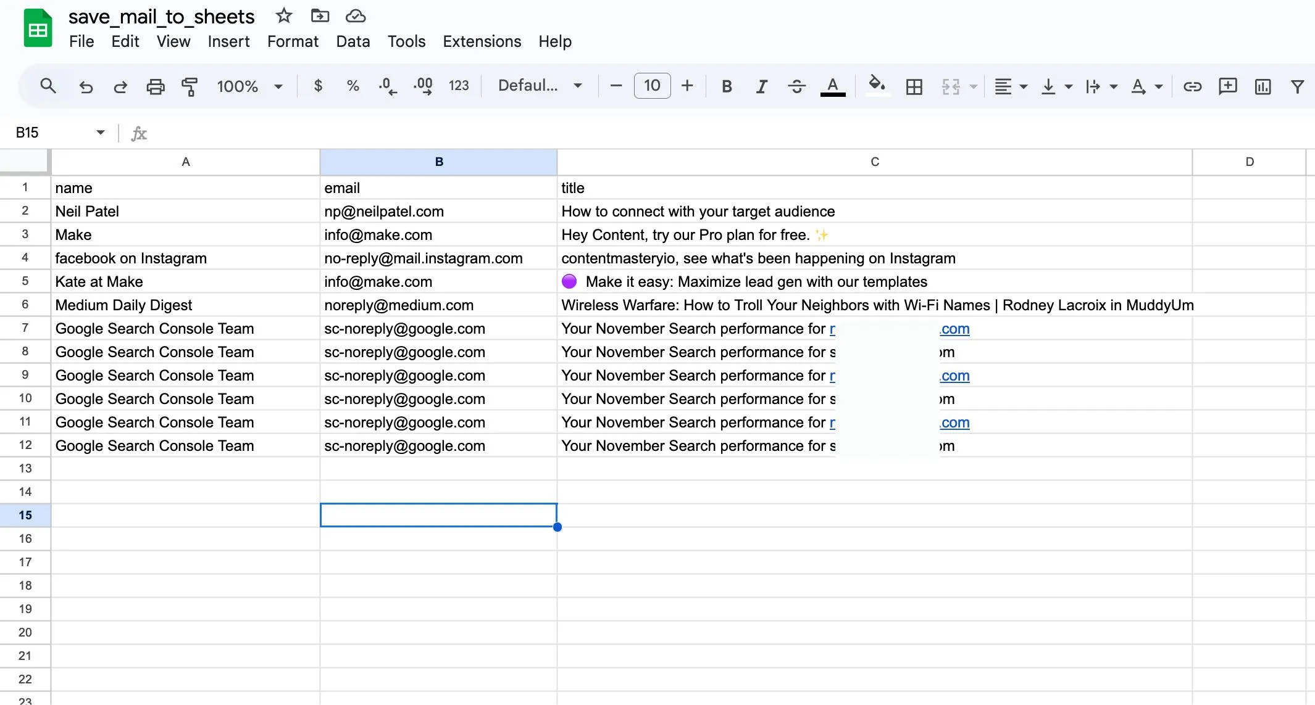Insert a link
Viewport: 1315px width, 705px height.
[1192, 86]
